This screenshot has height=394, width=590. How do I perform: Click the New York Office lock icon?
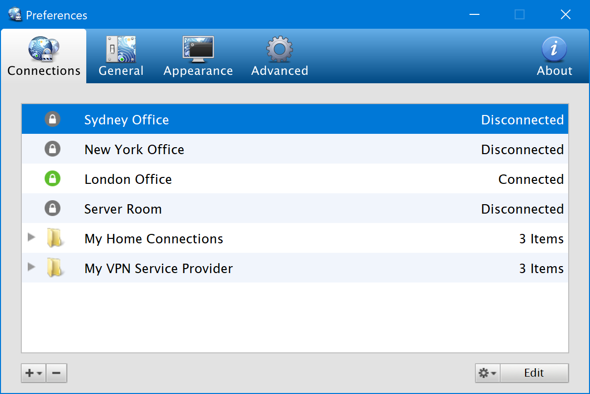tap(52, 149)
